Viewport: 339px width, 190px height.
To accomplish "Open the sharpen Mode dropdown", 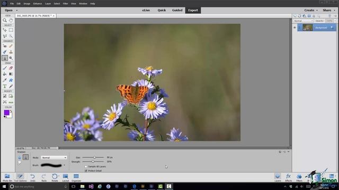I will [x=54, y=158].
